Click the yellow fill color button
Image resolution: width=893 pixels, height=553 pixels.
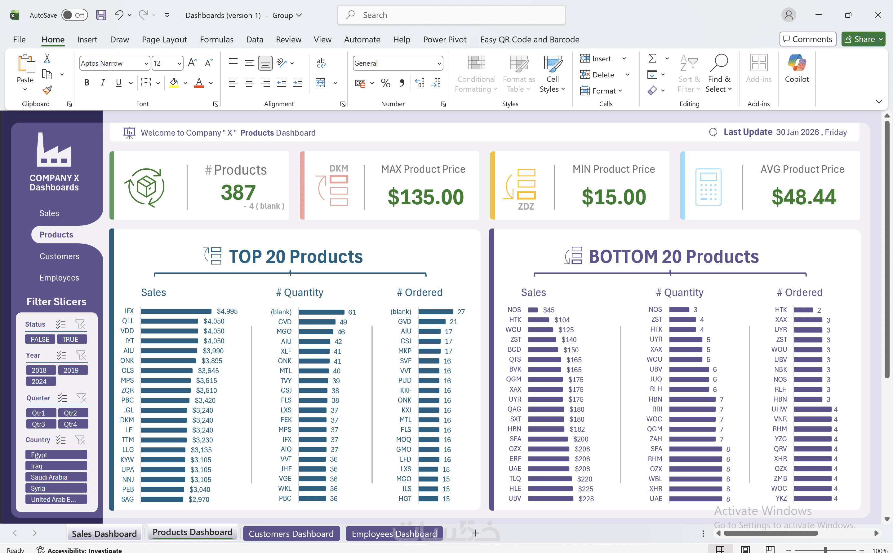(x=174, y=83)
